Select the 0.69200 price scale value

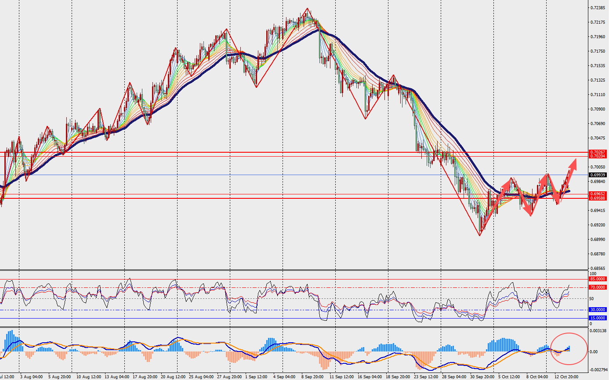[x=598, y=225]
